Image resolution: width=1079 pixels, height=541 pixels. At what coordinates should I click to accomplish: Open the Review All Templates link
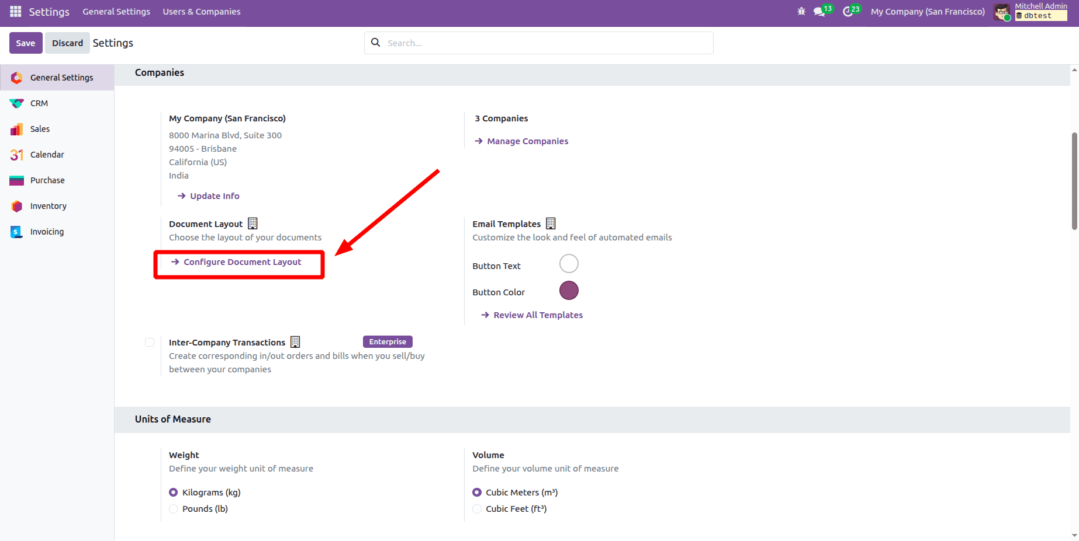(532, 315)
